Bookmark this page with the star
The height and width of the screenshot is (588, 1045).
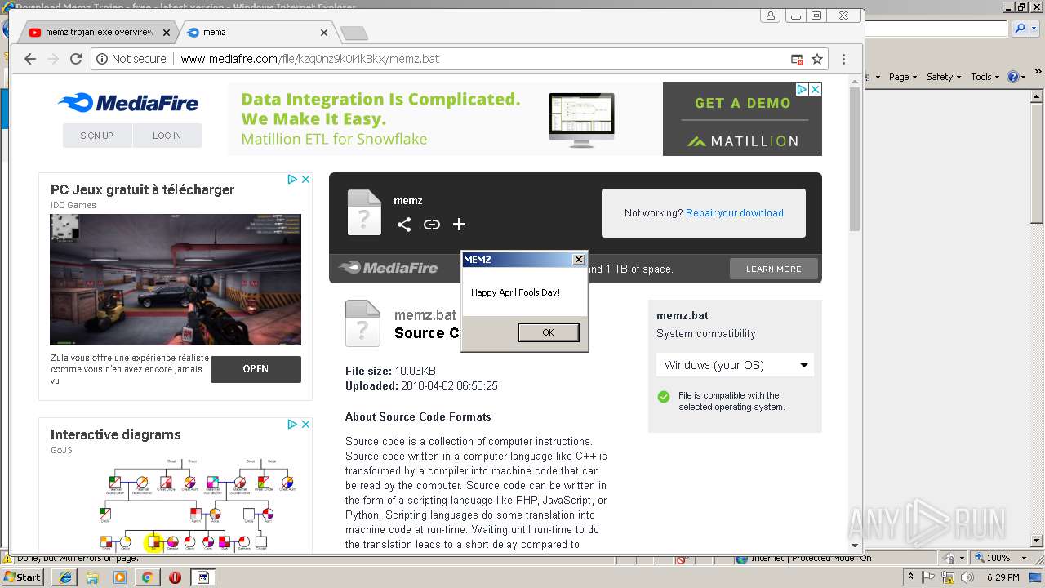point(817,59)
